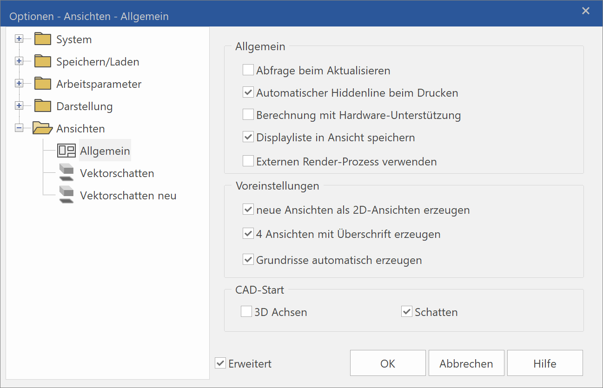The height and width of the screenshot is (388, 603).
Task: Uncheck Grundrisse automatisch erzeugen
Action: pyautogui.click(x=248, y=260)
